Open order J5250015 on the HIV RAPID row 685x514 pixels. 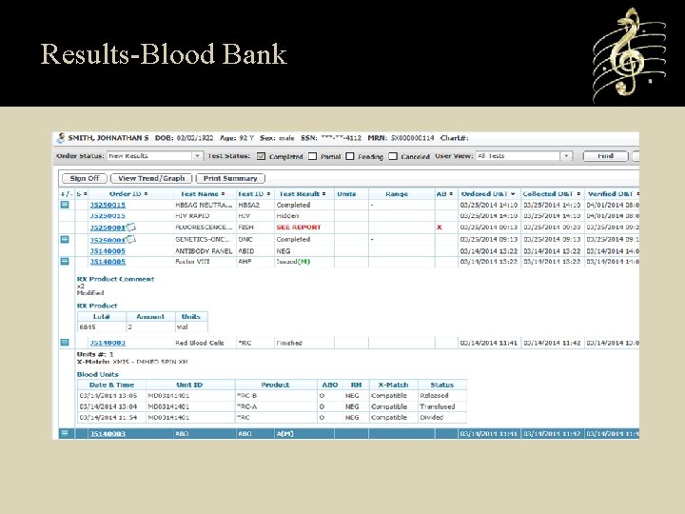(108, 216)
